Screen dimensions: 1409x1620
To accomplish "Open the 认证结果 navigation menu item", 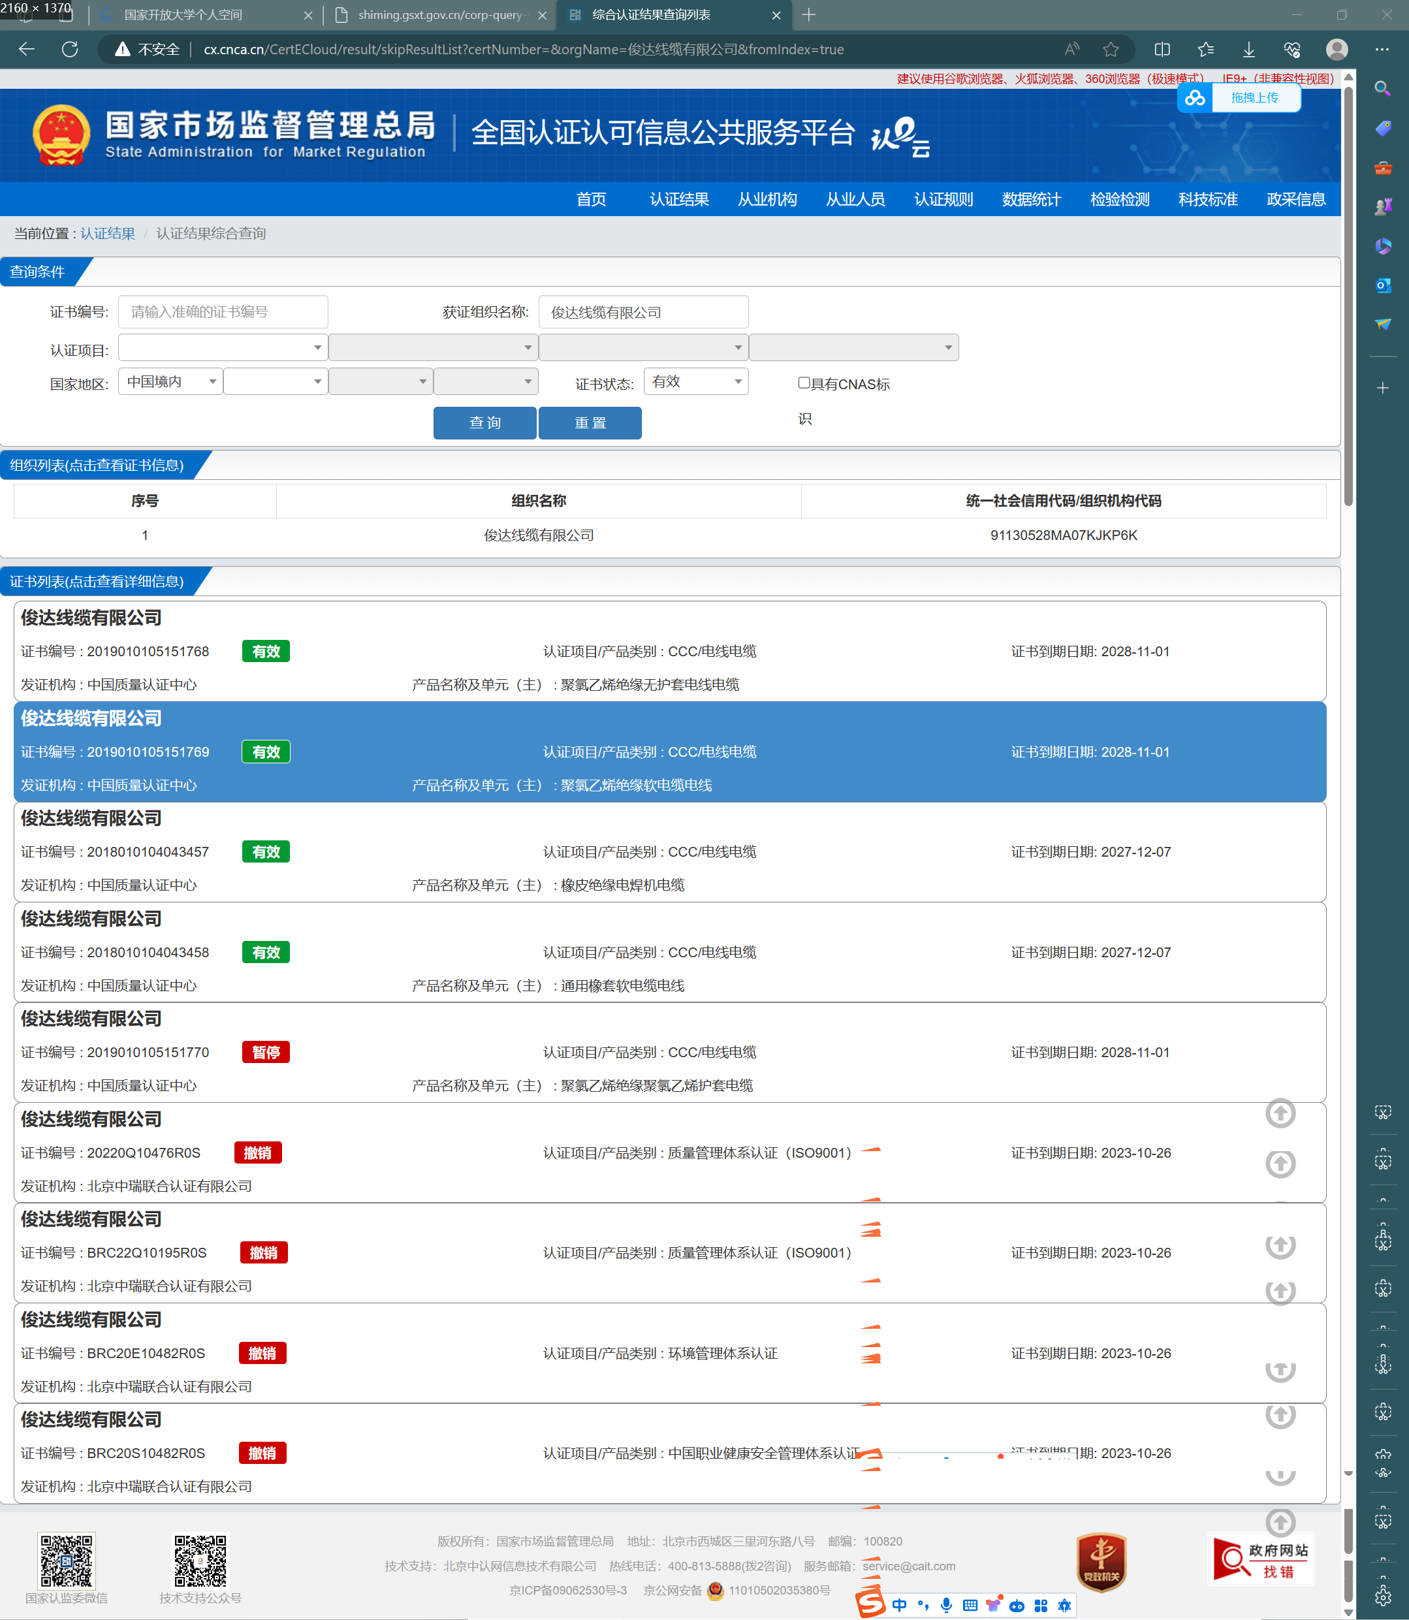I will tap(679, 199).
